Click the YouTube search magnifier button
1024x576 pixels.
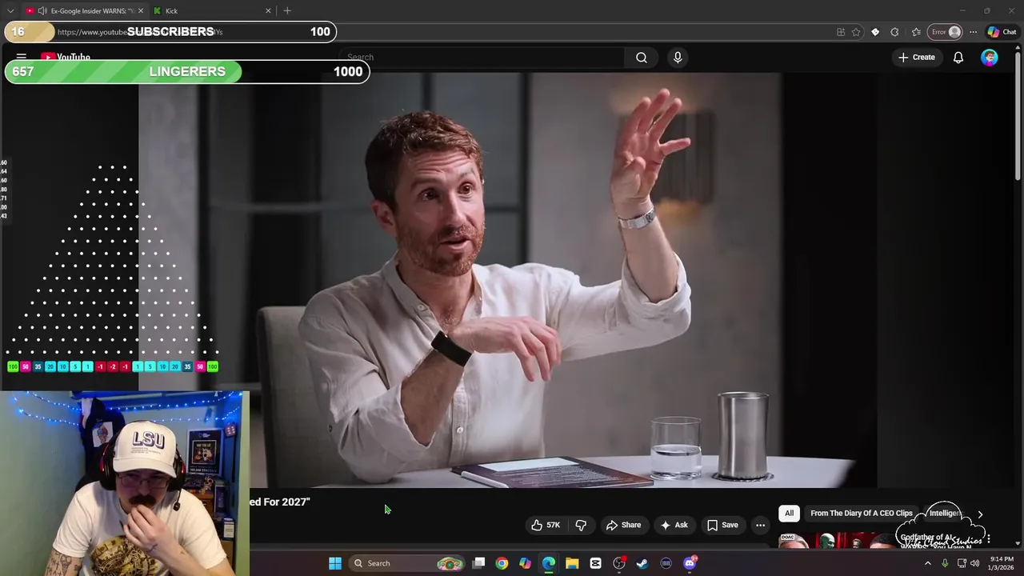(x=642, y=57)
